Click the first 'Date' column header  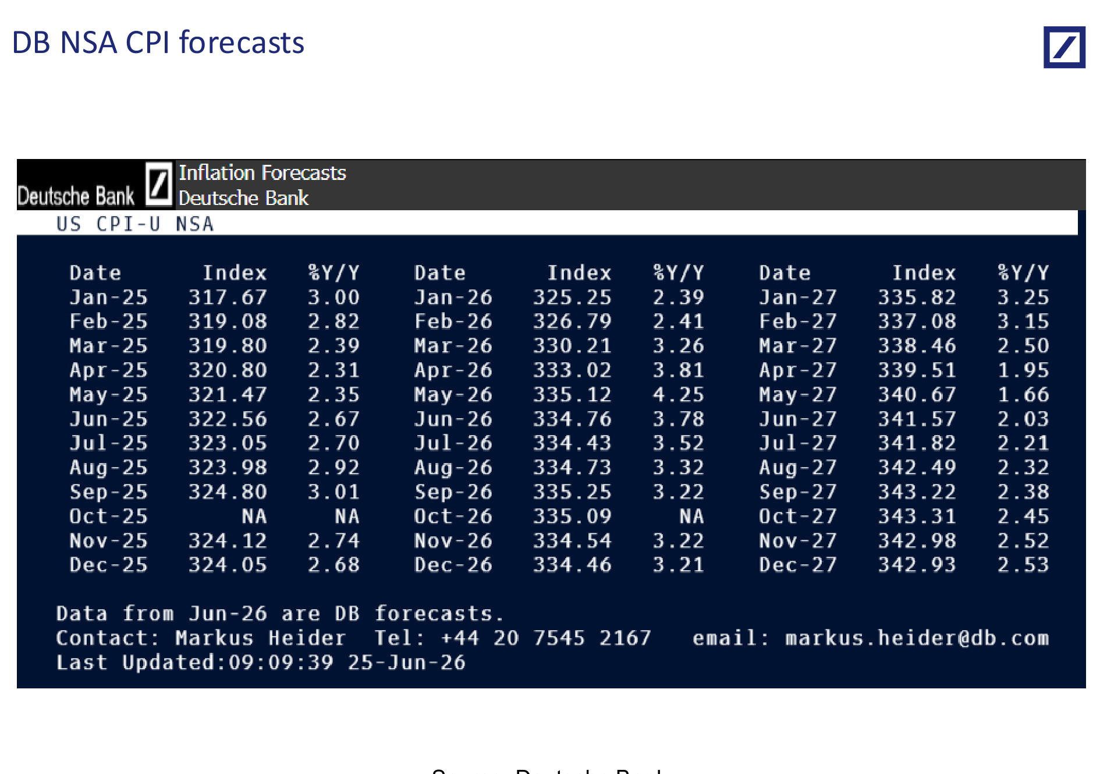click(95, 273)
